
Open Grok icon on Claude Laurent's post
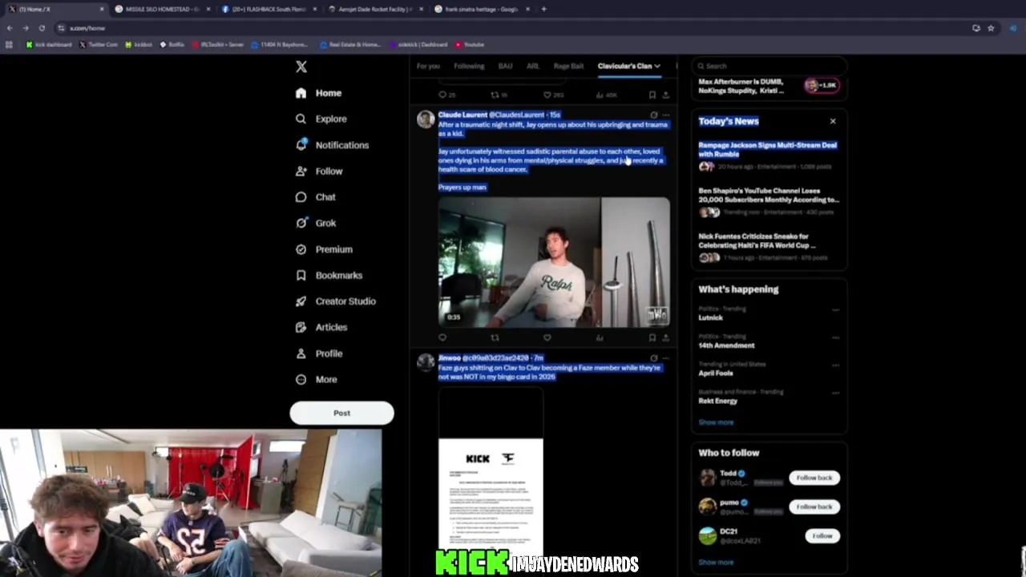point(653,115)
